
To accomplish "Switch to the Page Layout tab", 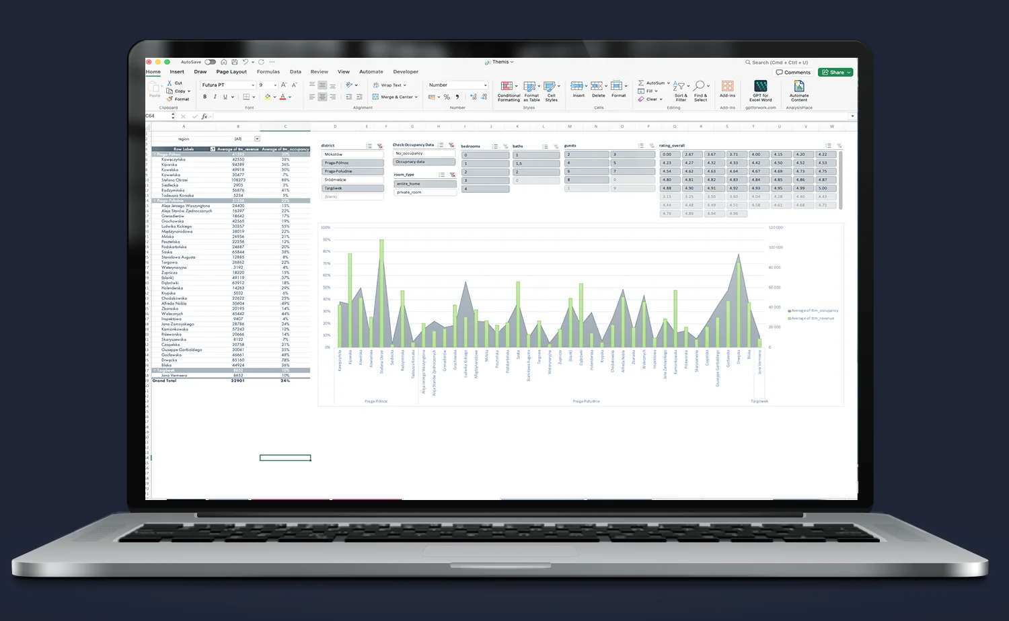I will click(231, 72).
